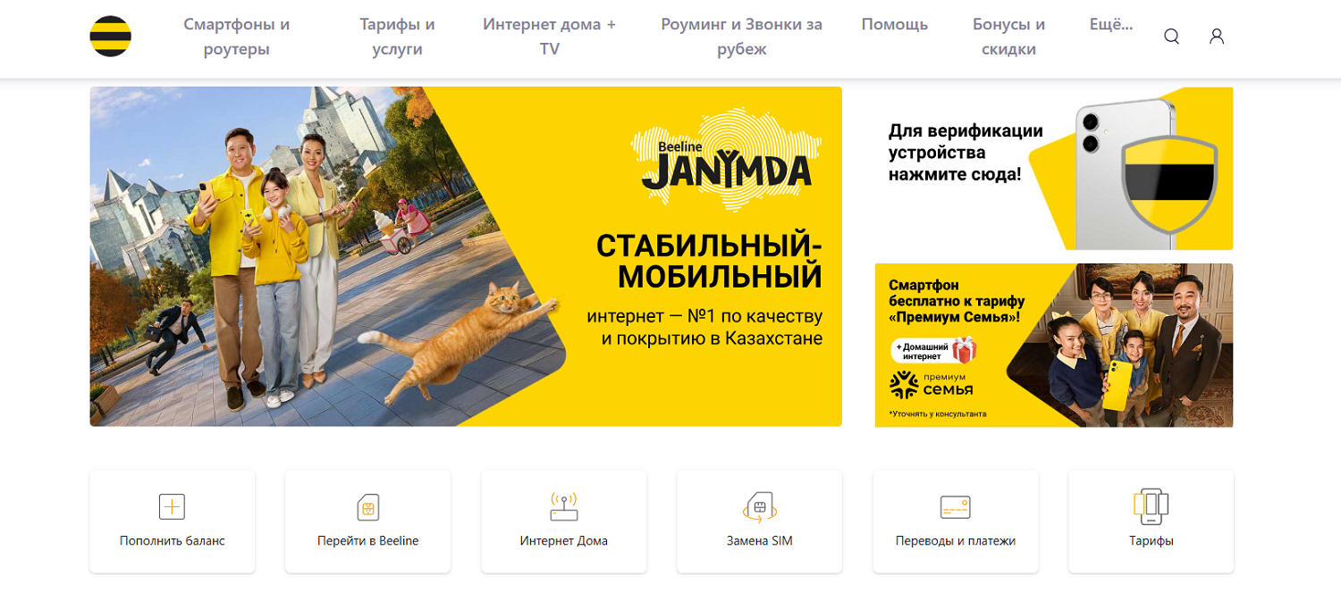
Task: Click the router icon for Интернет Дома
Action: [564, 505]
